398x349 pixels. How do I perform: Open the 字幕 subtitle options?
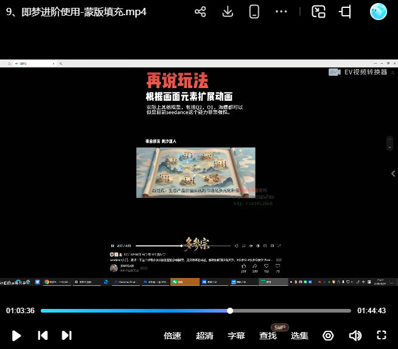tap(236, 336)
